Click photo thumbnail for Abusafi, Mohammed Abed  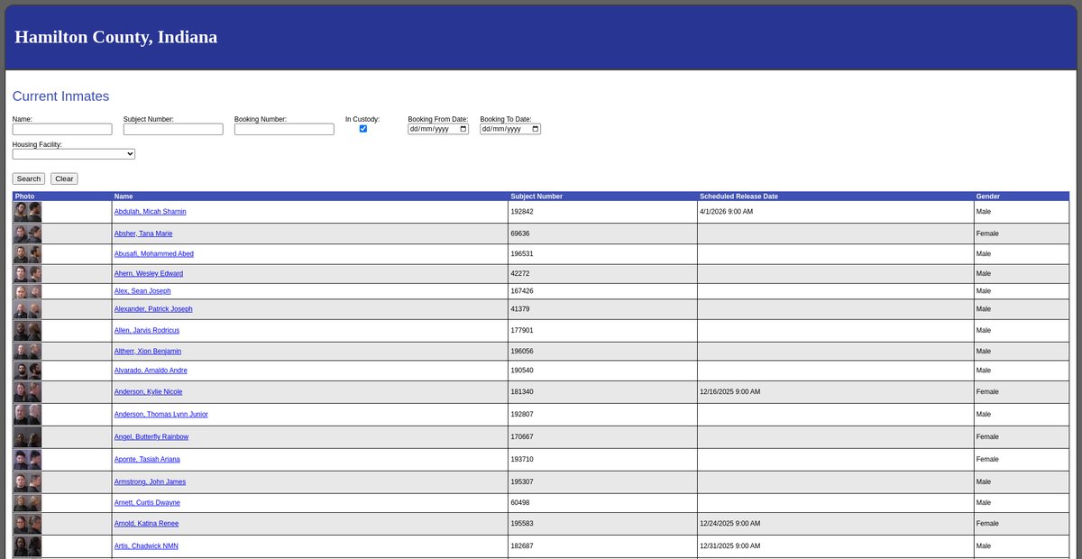(27, 254)
